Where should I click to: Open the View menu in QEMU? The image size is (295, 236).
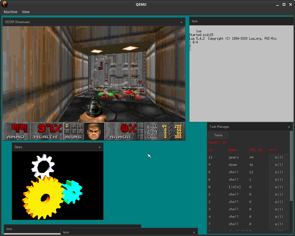pos(26,12)
